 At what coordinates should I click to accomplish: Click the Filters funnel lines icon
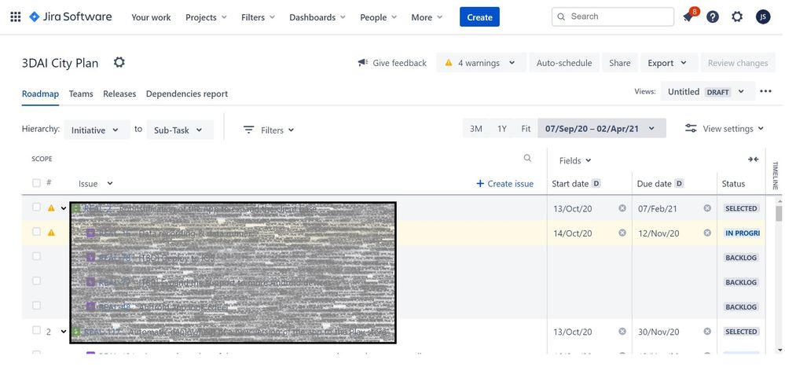point(248,130)
